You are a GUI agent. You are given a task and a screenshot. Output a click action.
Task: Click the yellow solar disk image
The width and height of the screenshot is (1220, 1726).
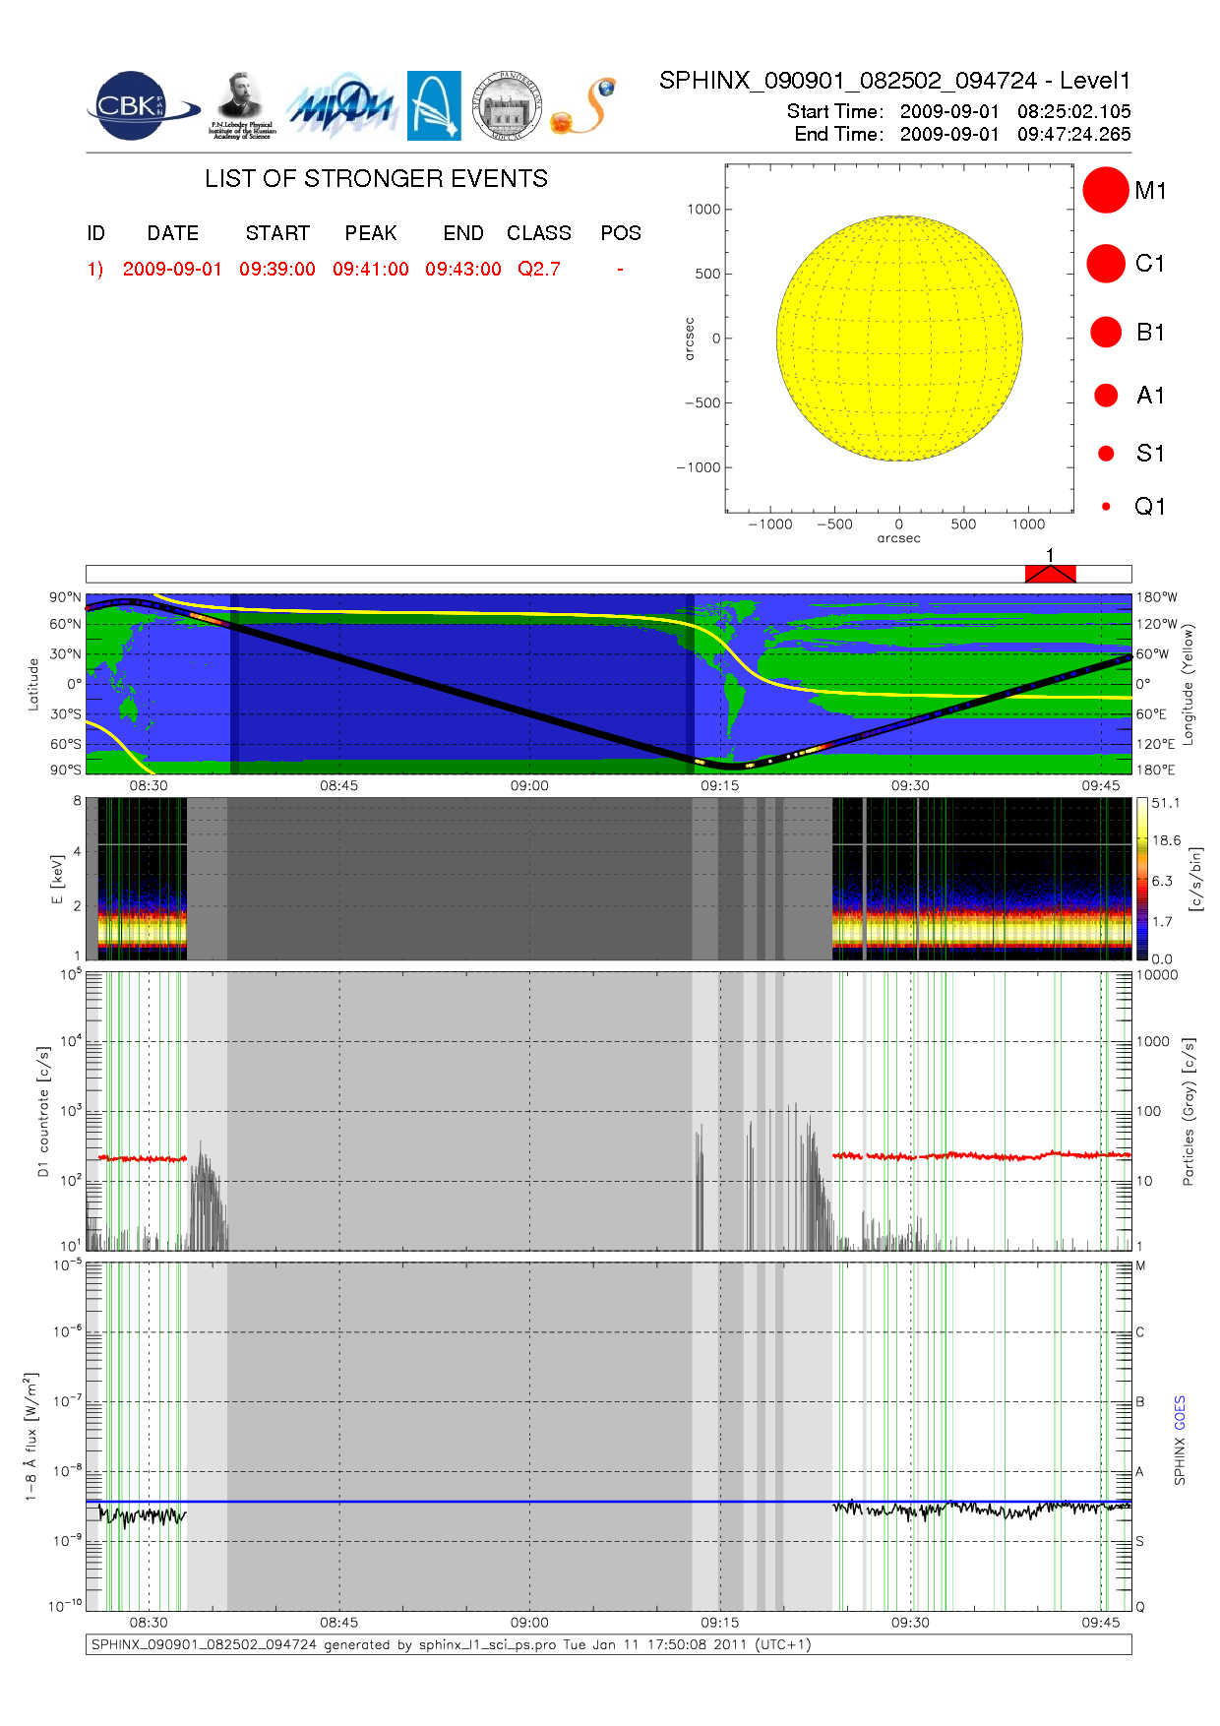pos(898,339)
